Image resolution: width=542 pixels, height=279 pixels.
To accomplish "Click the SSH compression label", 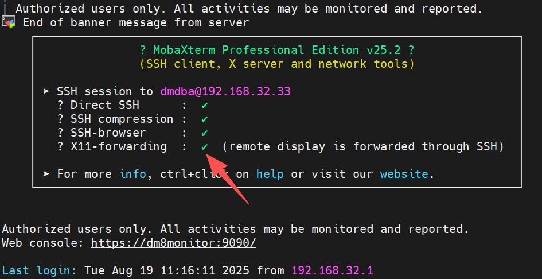I will pyautogui.click(x=122, y=119).
